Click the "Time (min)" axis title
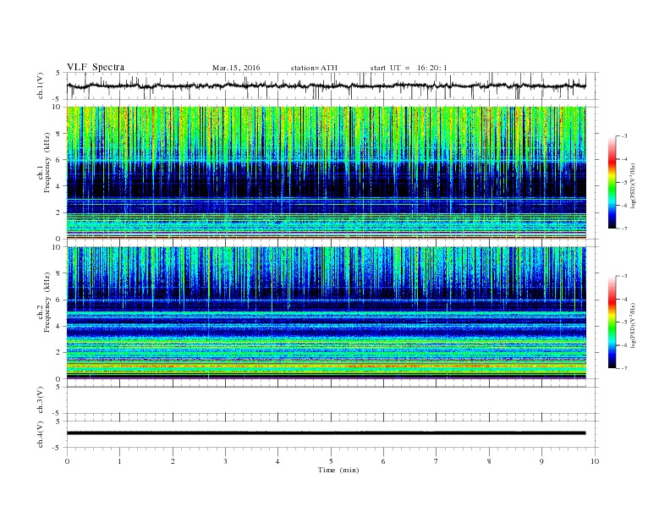Viewport: 670px width, 518px height. (x=338, y=470)
